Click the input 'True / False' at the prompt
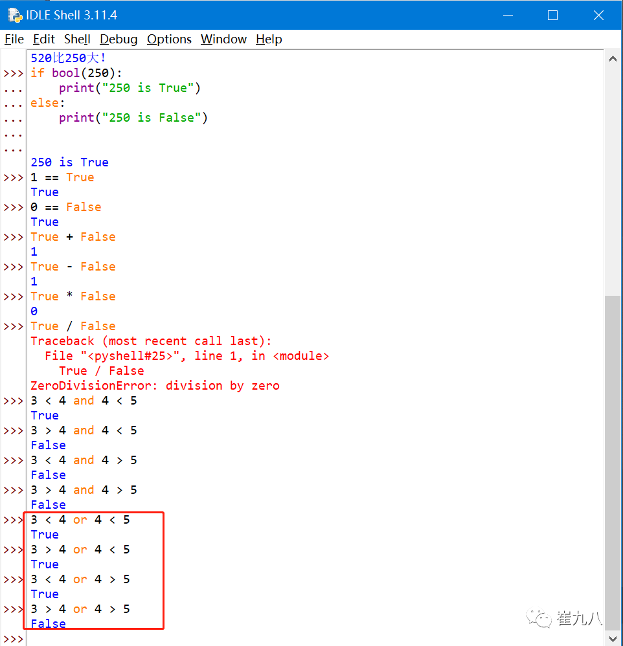The image size is (623, 646). (73, 326)
